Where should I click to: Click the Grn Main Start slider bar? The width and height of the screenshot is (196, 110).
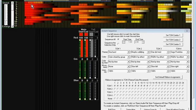81,70
